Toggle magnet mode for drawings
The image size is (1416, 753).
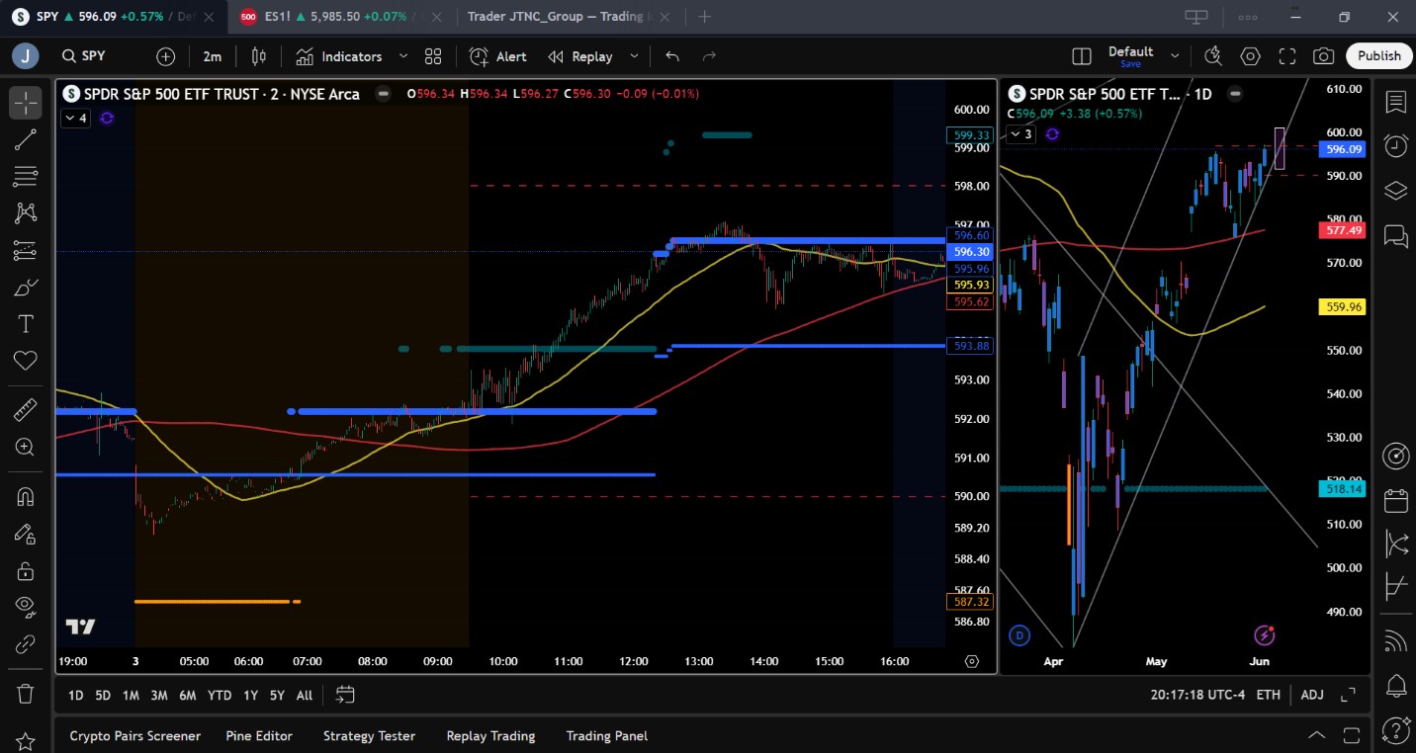click(26, 496)
